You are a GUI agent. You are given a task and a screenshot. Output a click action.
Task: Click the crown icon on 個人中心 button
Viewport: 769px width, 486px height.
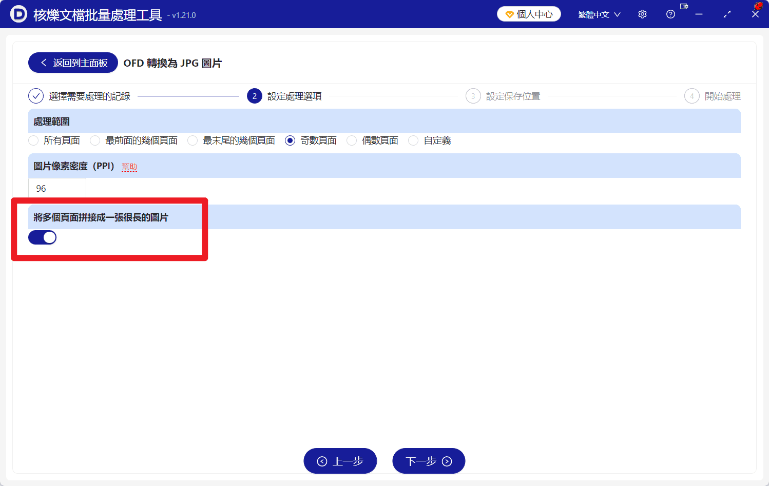click(x=509, y=14)
